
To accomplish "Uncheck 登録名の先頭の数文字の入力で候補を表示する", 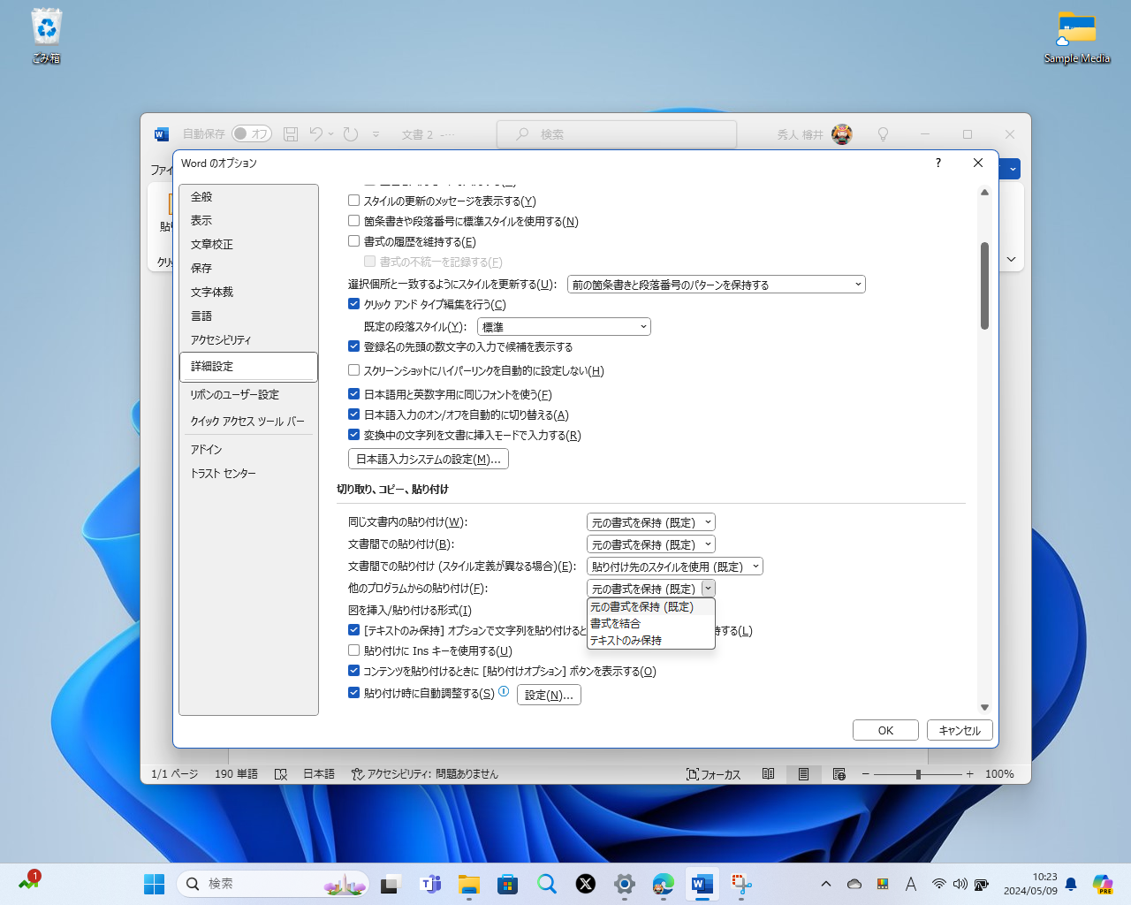I will [354, 346].
